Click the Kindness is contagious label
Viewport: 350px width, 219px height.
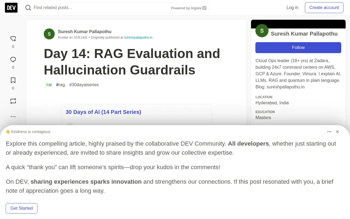(28, 132)
